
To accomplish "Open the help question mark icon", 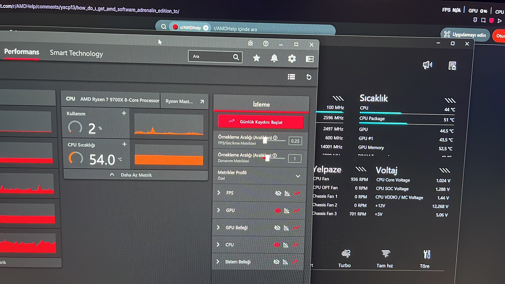I will [x=266, y=44].
